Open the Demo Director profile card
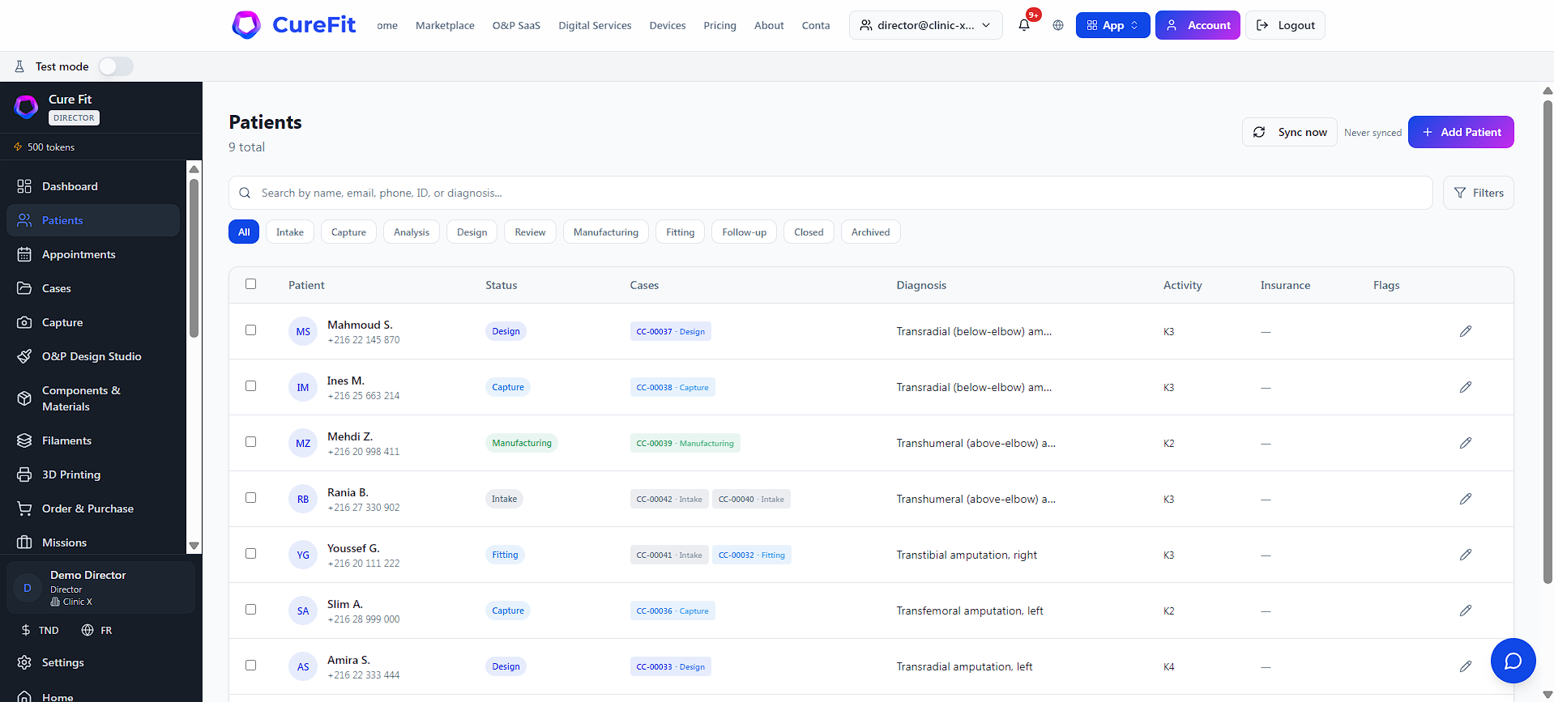 click(x=100, y=588)
